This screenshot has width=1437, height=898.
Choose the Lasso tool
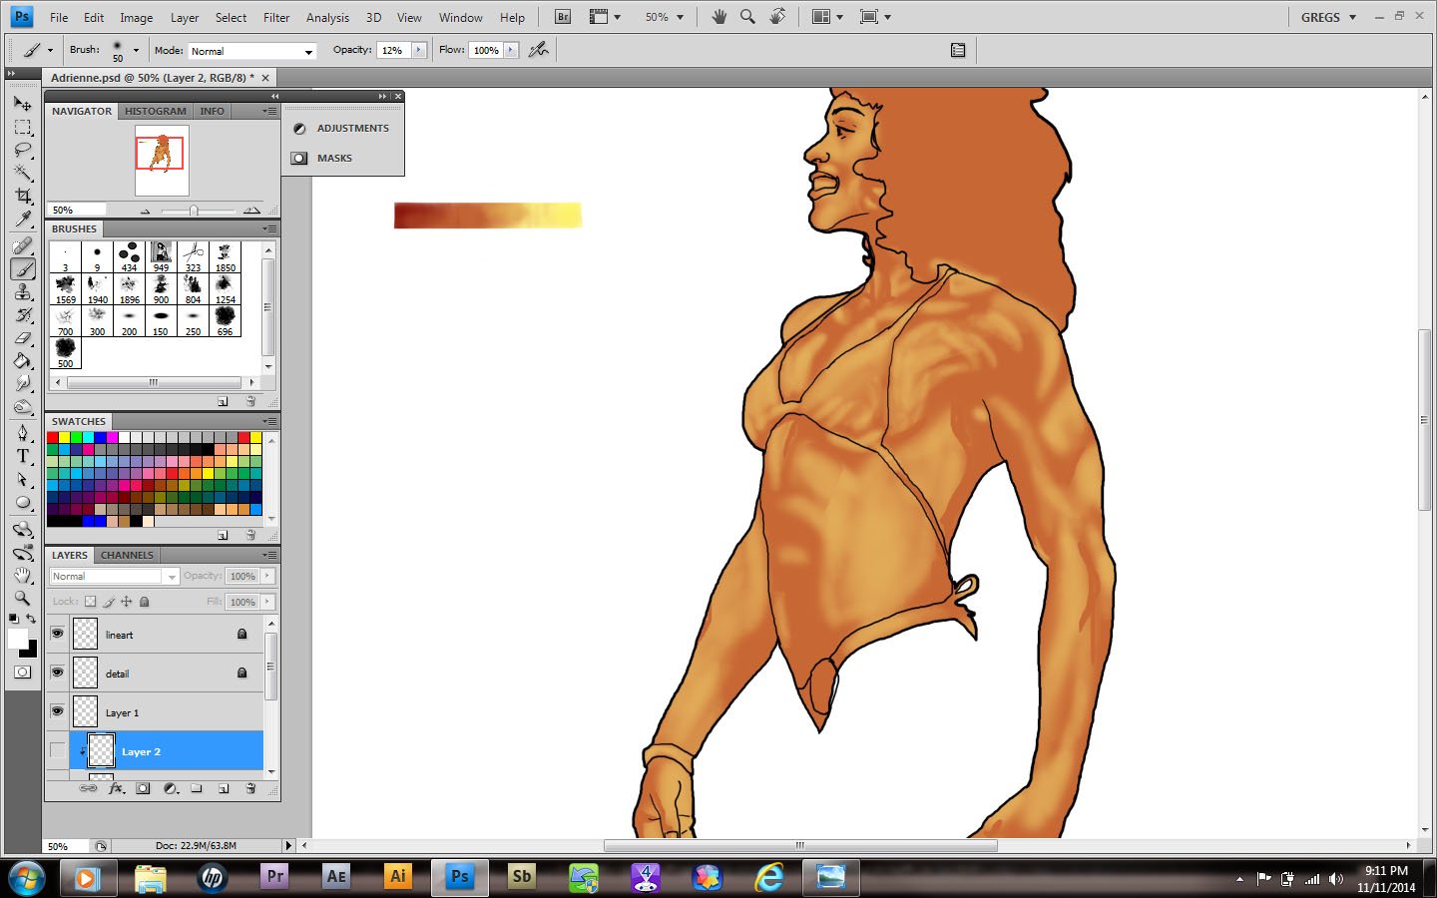(x=23, y=150)
